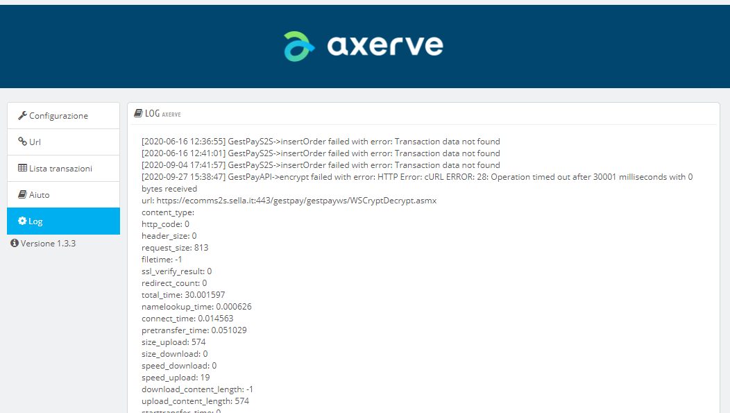Click the book icon in LOG panel header
Screen dimensions: 730x413
[x=138, y=113]
